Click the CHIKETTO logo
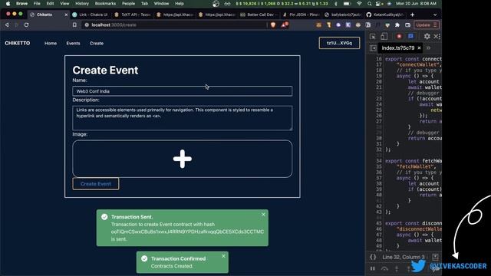This screenshot has width=491, height=276. pyautogui.click(x=18, y=43)
